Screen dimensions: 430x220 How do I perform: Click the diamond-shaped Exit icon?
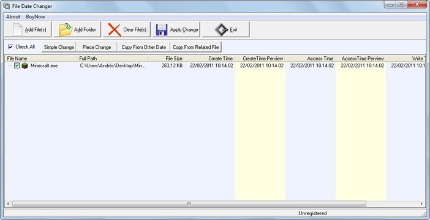coord(221,29)
